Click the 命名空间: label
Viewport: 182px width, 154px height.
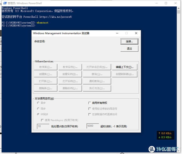point(40,41)
